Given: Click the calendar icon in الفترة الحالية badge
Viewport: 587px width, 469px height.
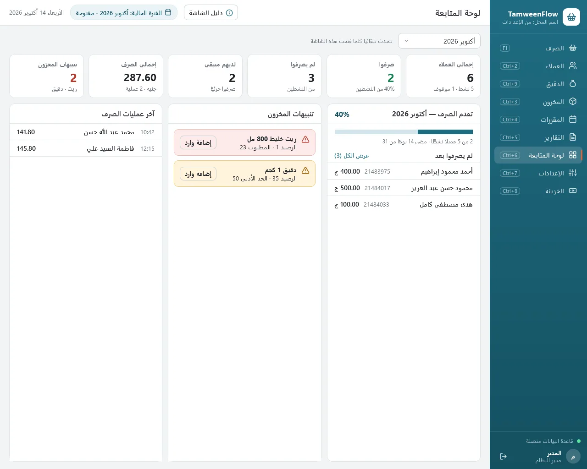Looking at the screenshot, I should pyautogui.click(x=168, y=13).
